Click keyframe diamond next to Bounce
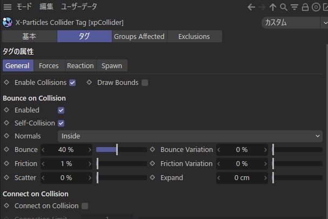 click(x=6, y=149)
